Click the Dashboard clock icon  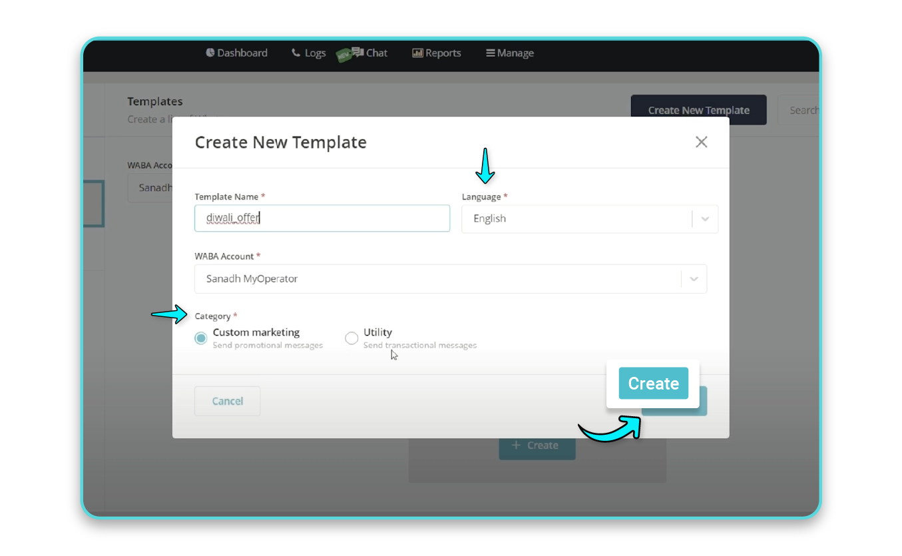210,53
